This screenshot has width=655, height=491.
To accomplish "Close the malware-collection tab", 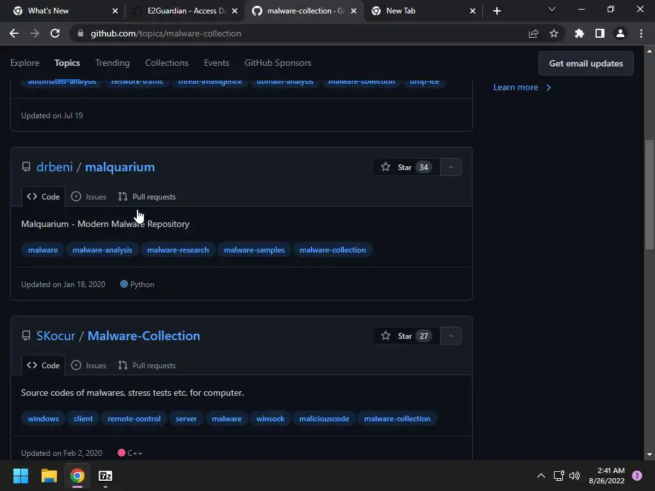I will click(354, 11).
